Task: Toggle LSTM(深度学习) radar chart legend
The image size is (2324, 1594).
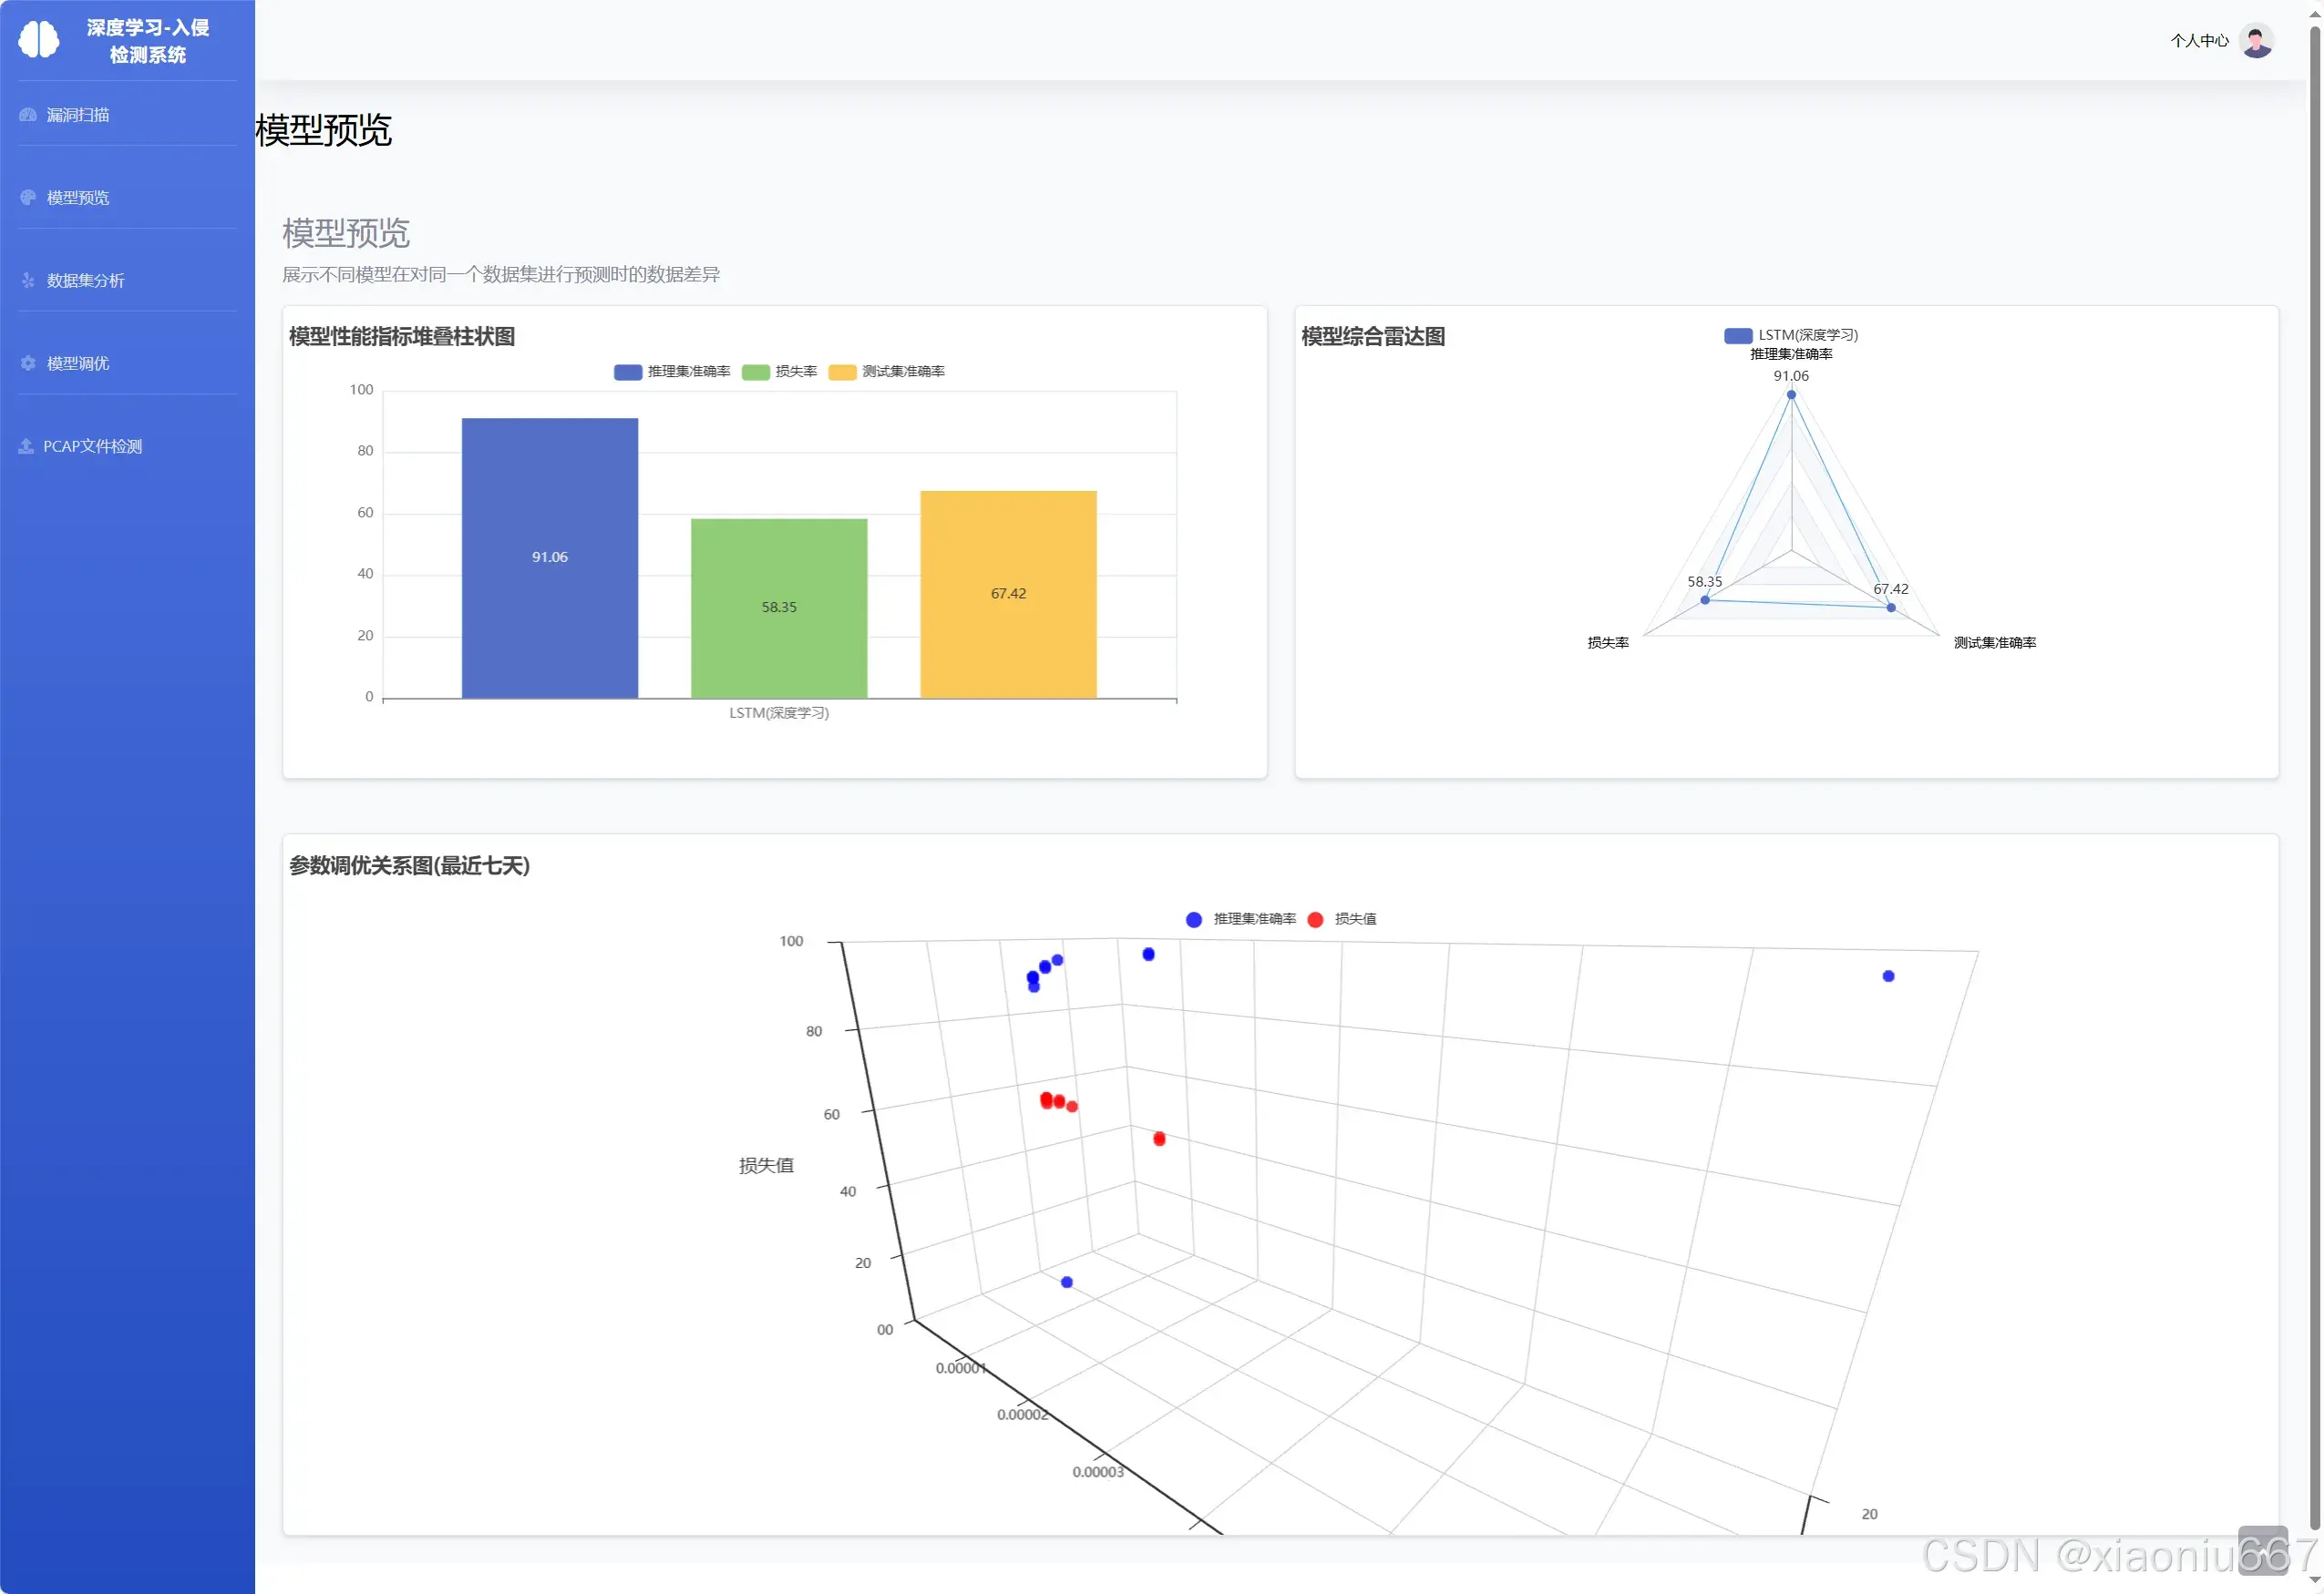Action: (x=1790, y=336)
